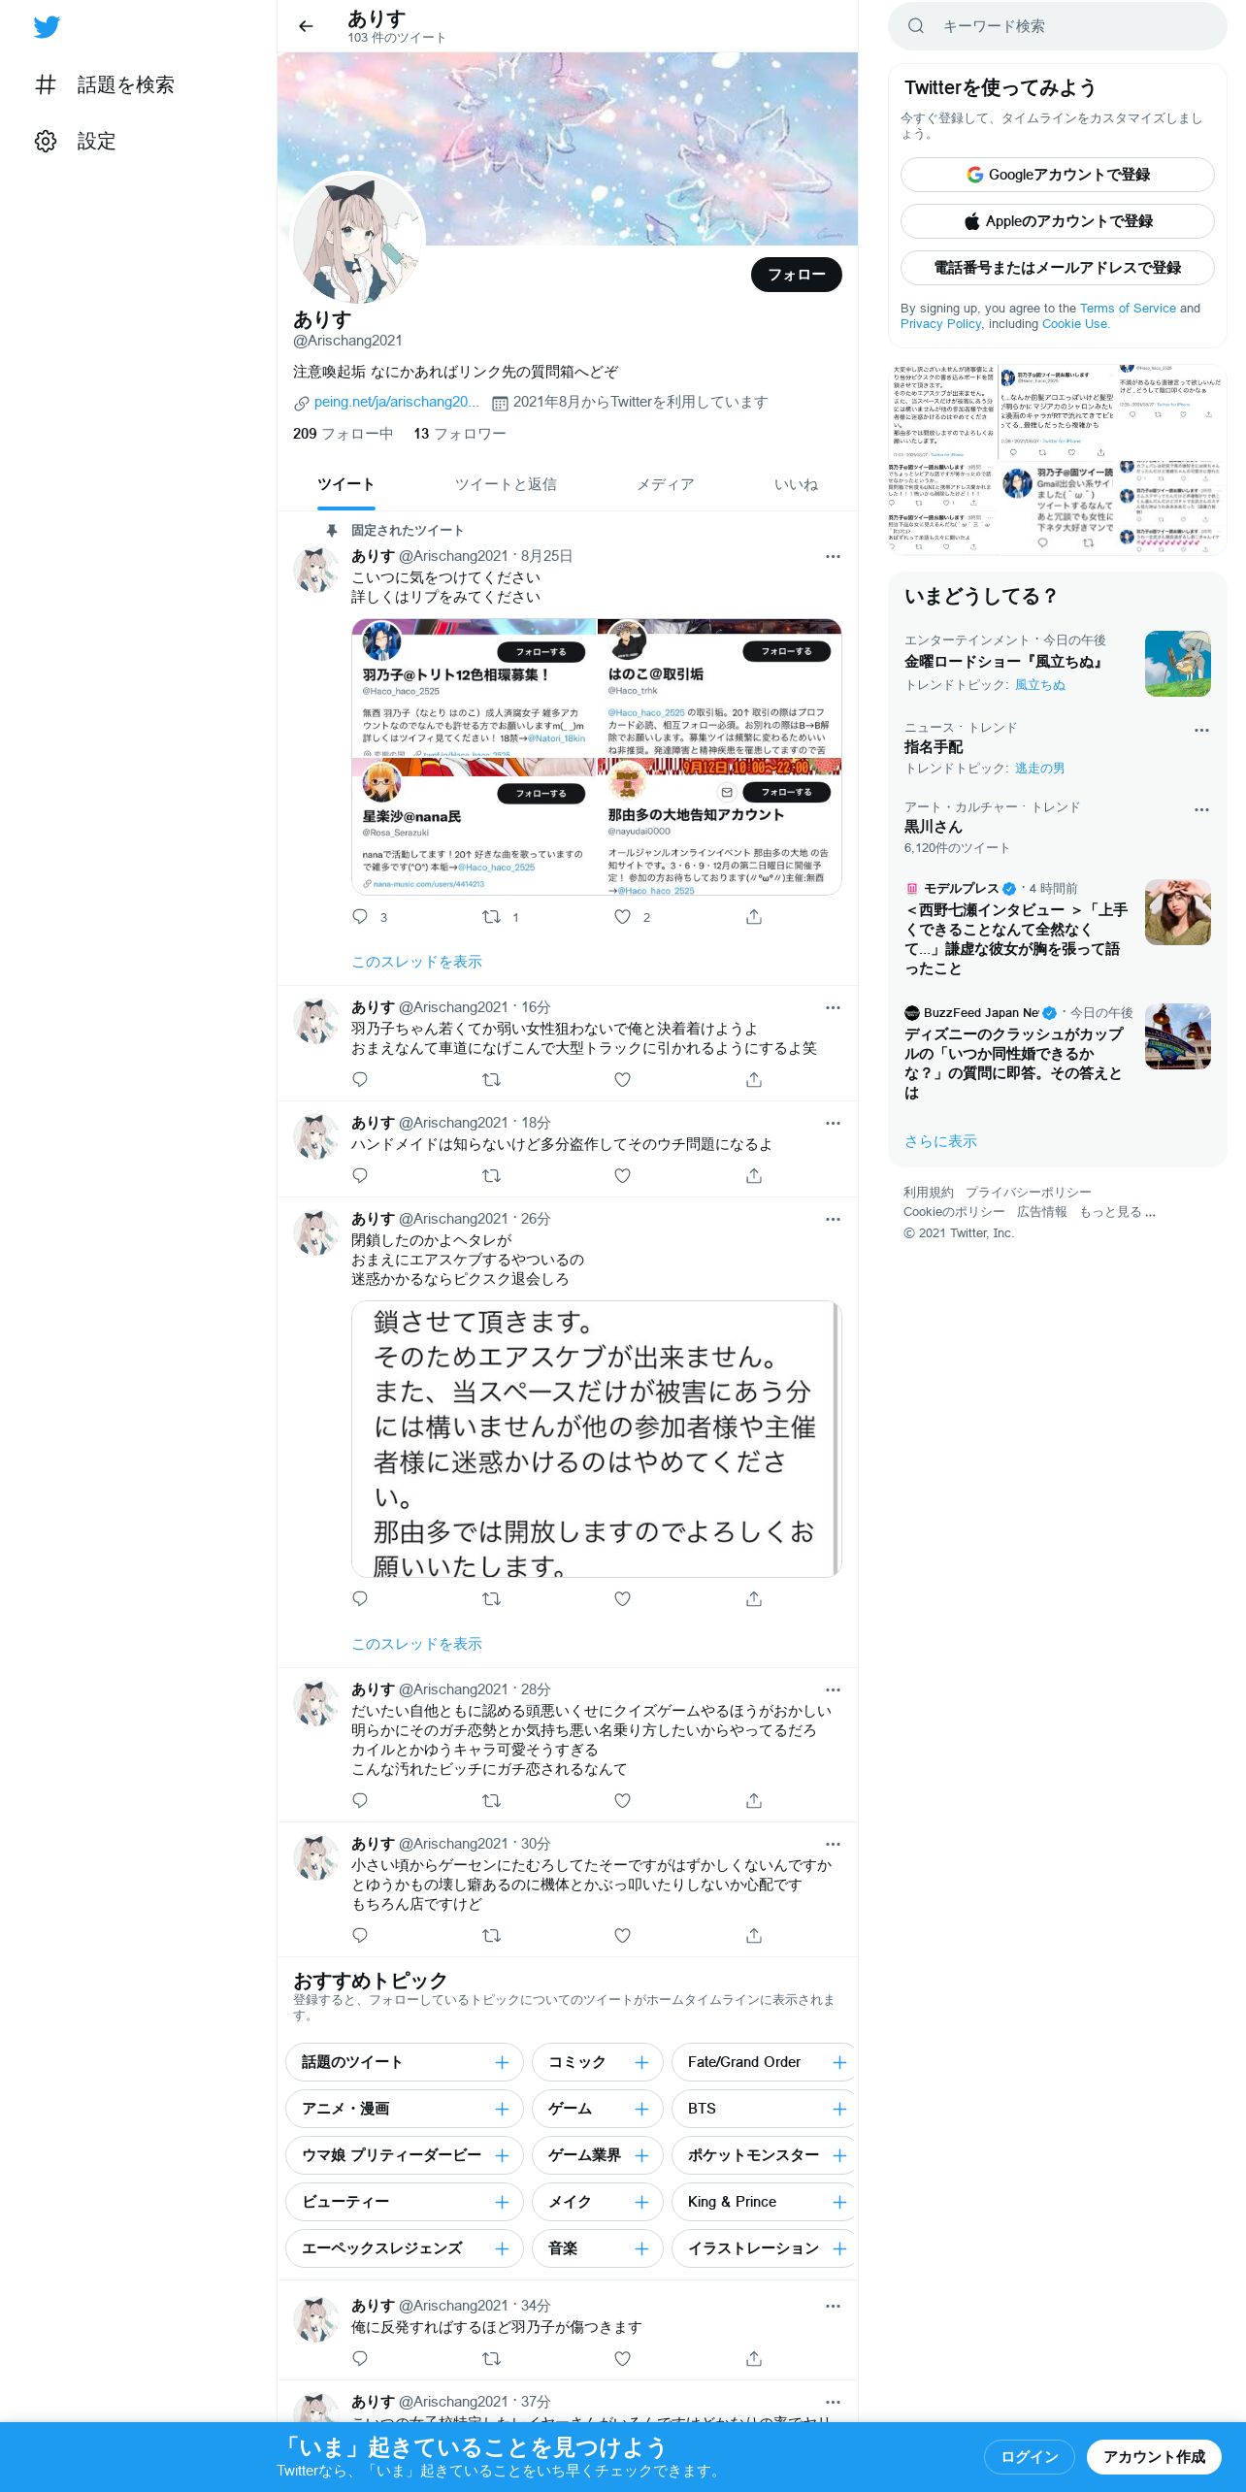Like the 30分 tweet
Viewport: 1246px width, 2492px height.
[x=623, y=1935]
